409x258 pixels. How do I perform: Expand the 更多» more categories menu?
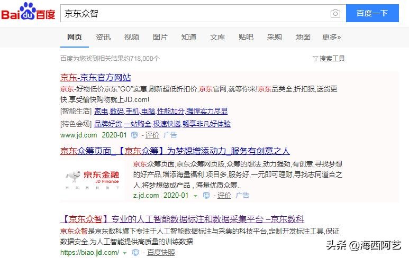coord(331,37)
